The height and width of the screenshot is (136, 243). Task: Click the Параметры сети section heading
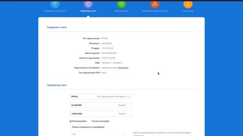57,85
